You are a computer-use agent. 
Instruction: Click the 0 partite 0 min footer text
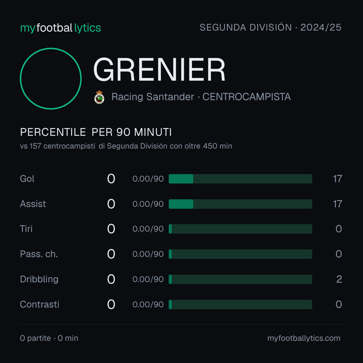click(x=49, y=338)
